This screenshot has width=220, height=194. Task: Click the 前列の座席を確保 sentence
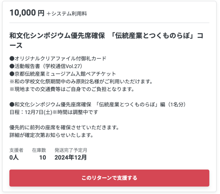(64, 128)
